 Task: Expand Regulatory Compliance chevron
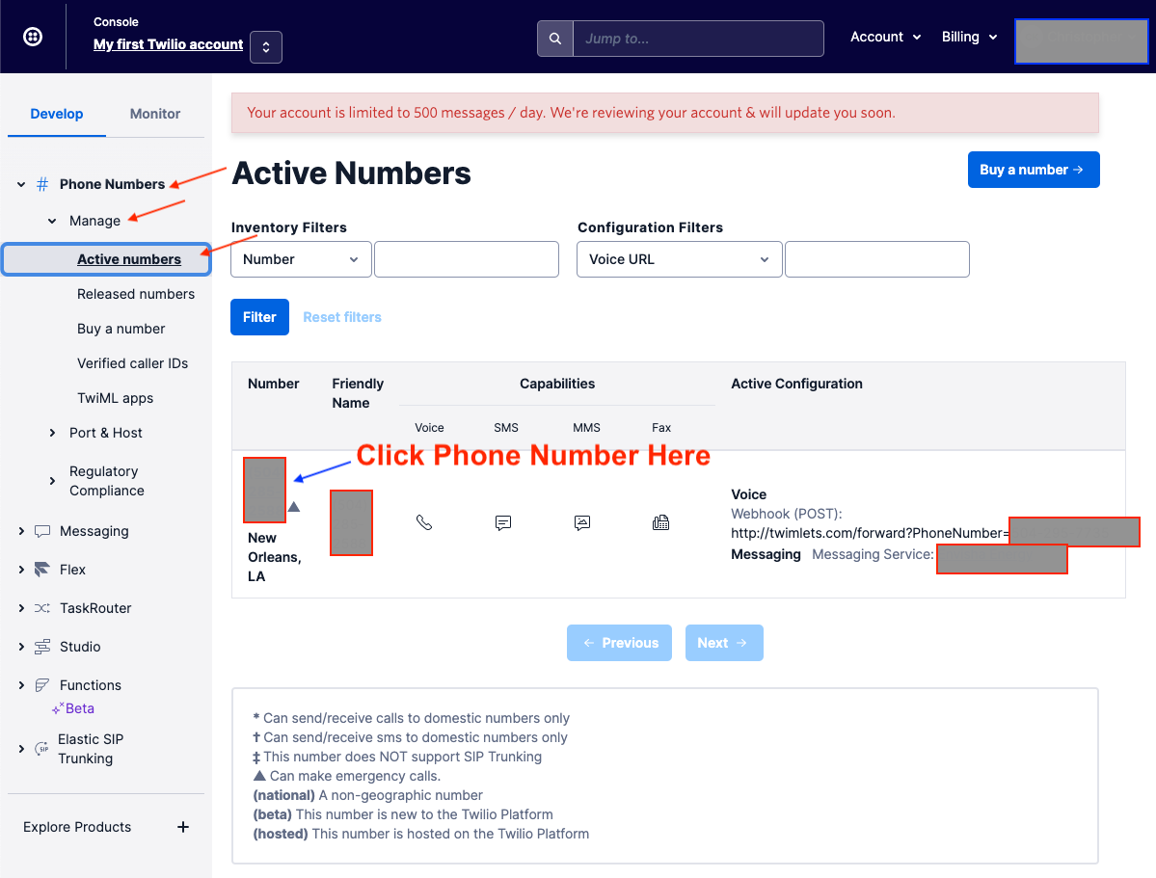(52, 481)
